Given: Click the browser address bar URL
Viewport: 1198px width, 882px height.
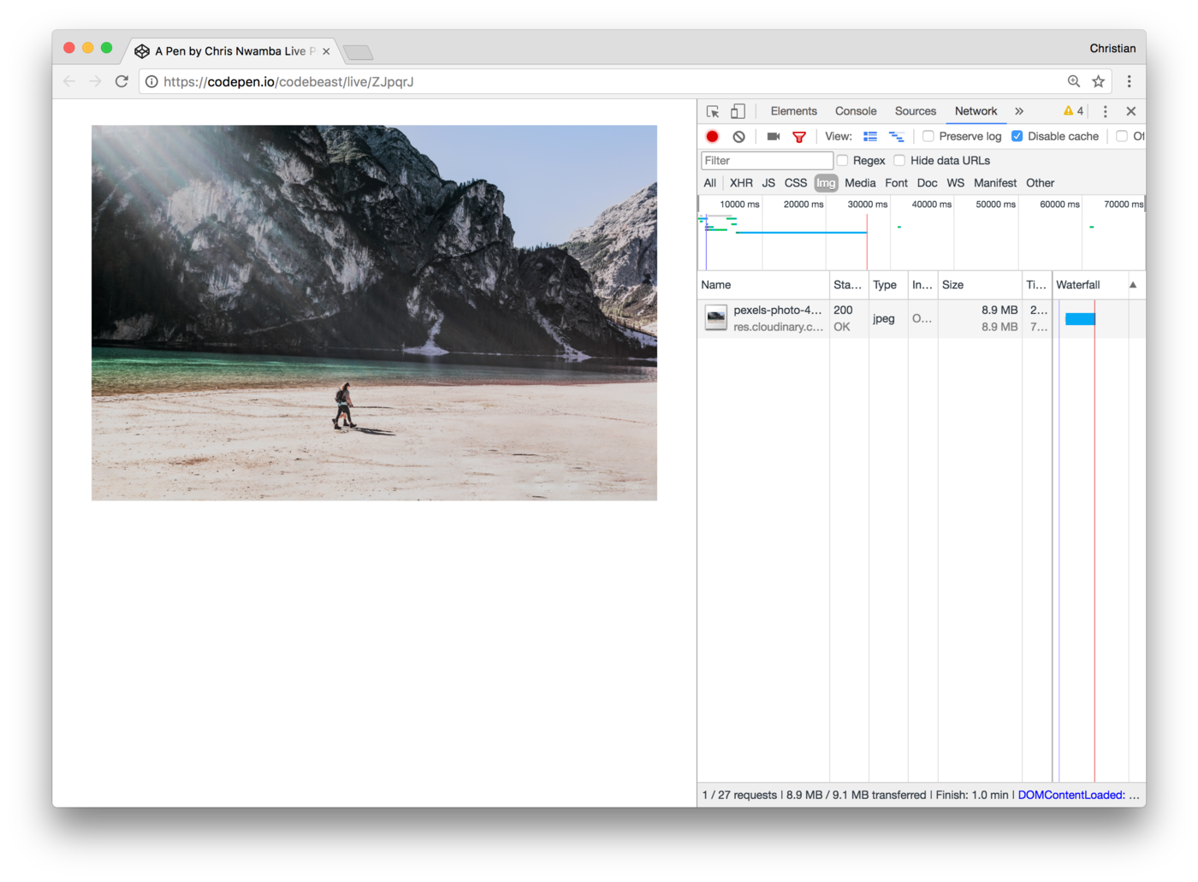Looking at the screenshot, I should (288, 81).
